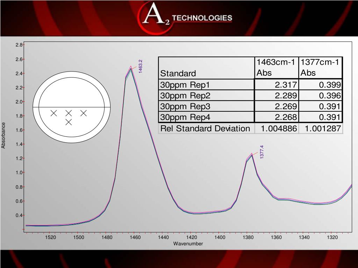358x268 pixels.
Task: Click the 1377.4 peak label
Action: [x=262, y=152]
